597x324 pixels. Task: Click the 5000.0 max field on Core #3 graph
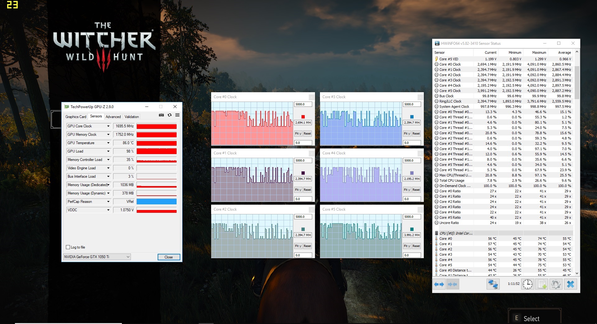click(412, 104)
